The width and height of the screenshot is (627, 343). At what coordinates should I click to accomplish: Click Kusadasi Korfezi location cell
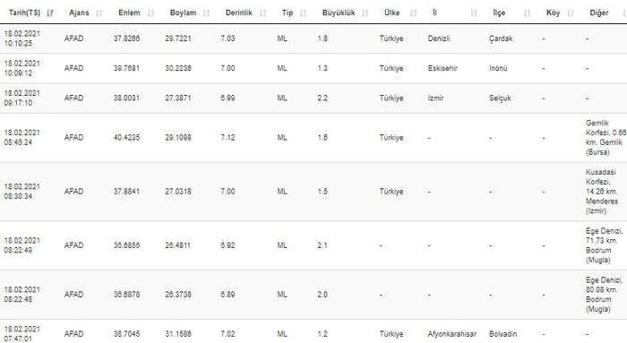pyautogui.click(x=602, y=192)
